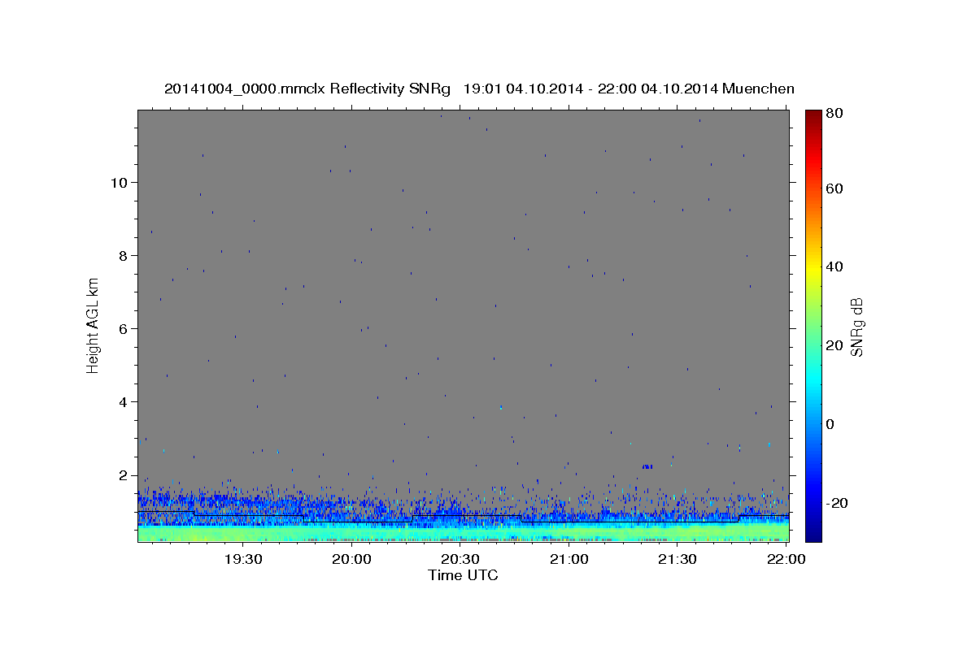Click the height tick label 8
The image size is (976, 650).
click(x=122, y=255)
